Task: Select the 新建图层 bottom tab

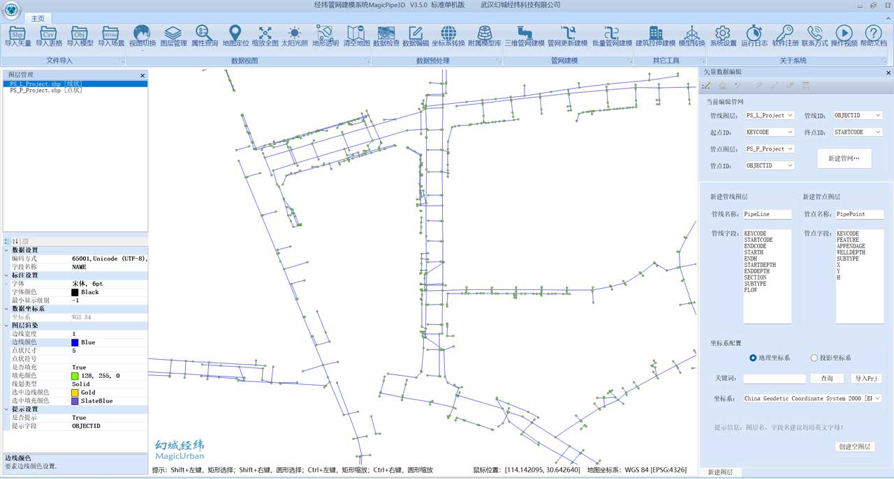Action: click(x=720, y=472)
